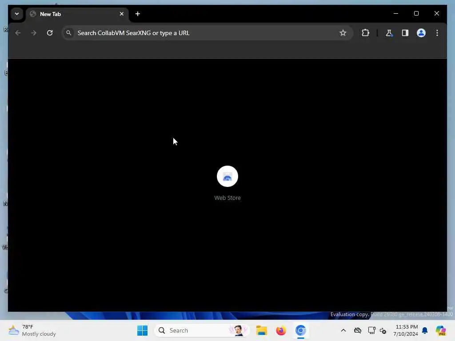Bookmark this tab with star icon
The image size is (455, 341).
(343, 33)
